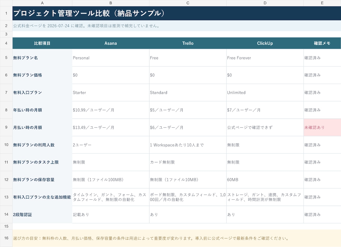Select column A header
Image resolution: width=341 pixels, height=247 pixels.
pos(42,3)
